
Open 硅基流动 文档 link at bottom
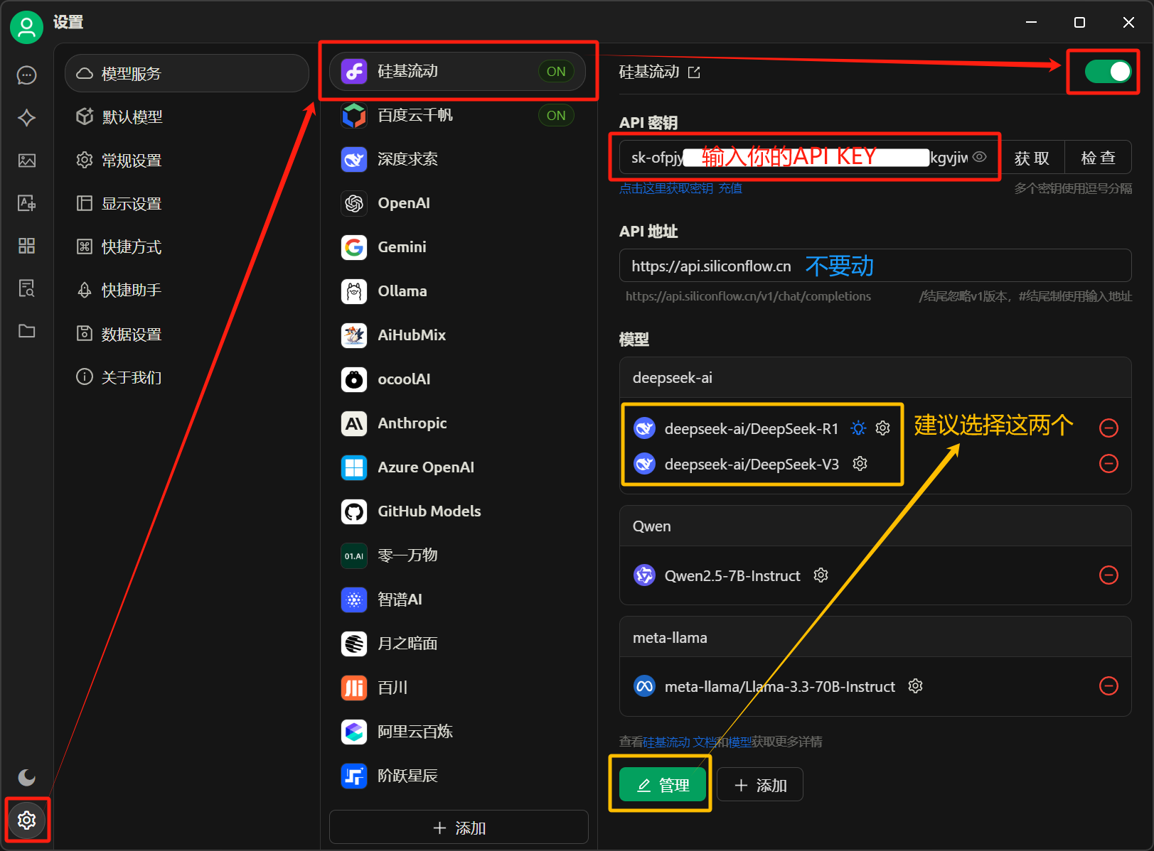(x=679, y=742)
